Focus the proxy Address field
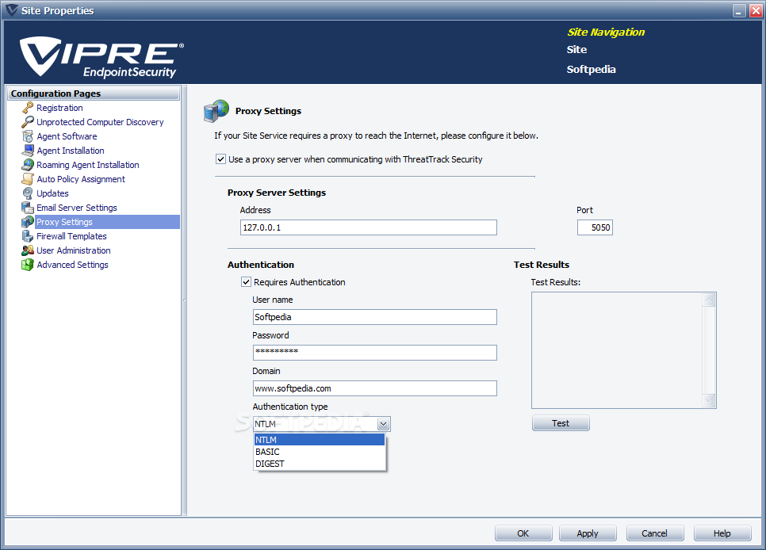The height and width of the screenshot is (550, 766). point(369,227)
